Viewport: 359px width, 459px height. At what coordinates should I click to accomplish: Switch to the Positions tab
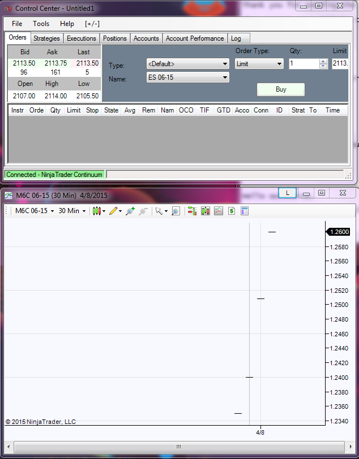115,38
